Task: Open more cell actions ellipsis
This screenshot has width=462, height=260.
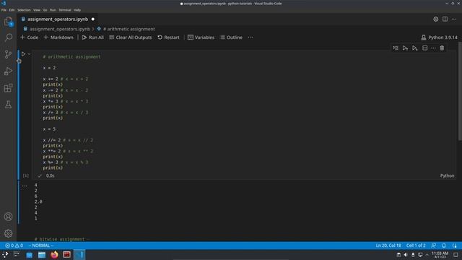Action: (x=433, y=48)
